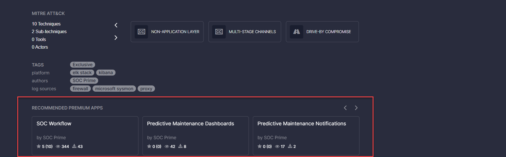This screenshot has height=157, width=506.
Task: Click the Non-Application Layer technique icon
Action: [x=141, y=32]
